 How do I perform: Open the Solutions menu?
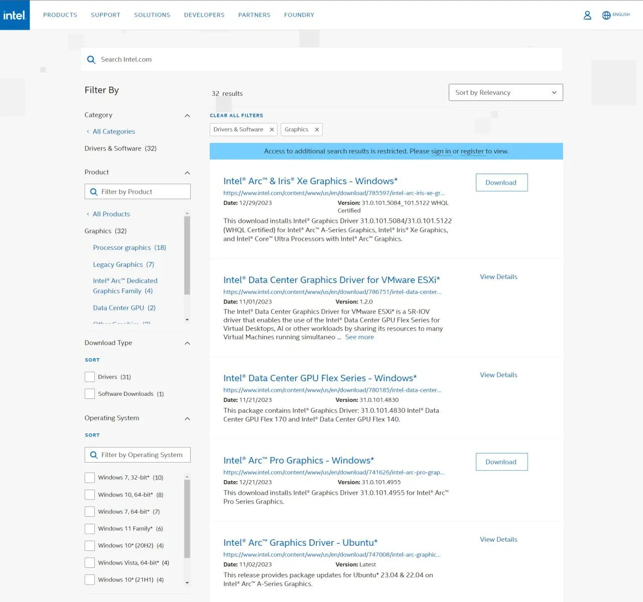tap(152, 15)
